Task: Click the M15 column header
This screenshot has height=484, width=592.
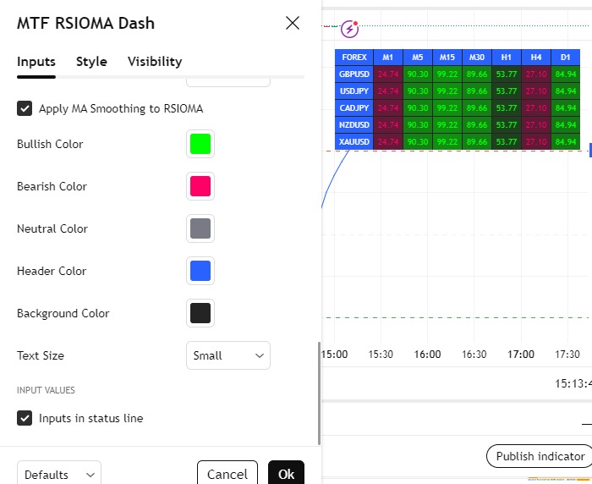Action: 447,58
